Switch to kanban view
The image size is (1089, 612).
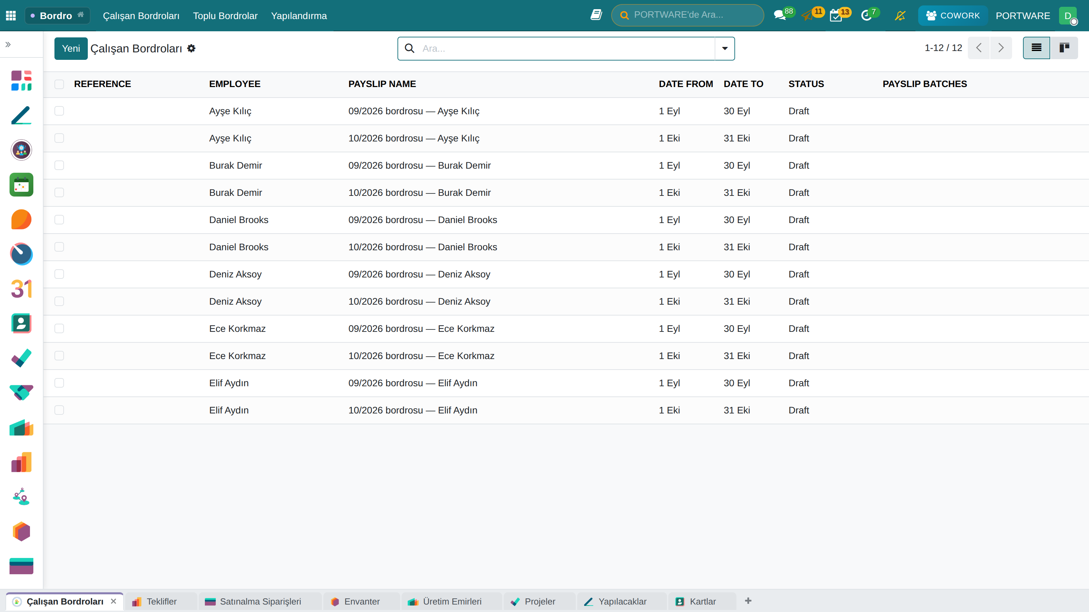pos(1064,48)
